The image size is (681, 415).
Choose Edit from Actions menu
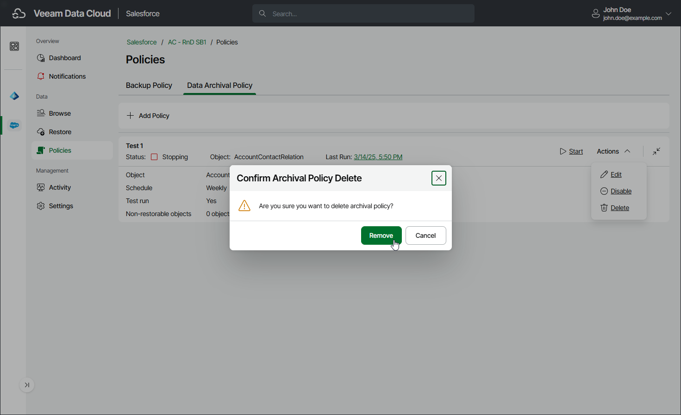point(612,174)
